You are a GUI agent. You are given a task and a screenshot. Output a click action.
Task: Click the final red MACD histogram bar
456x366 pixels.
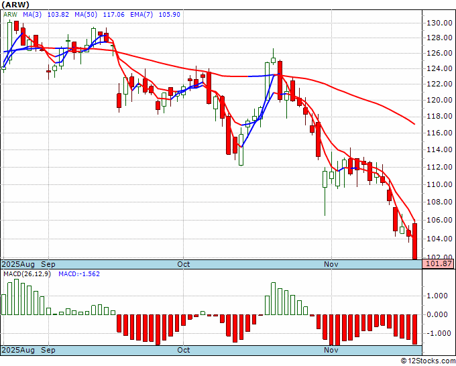click(414, 329)
